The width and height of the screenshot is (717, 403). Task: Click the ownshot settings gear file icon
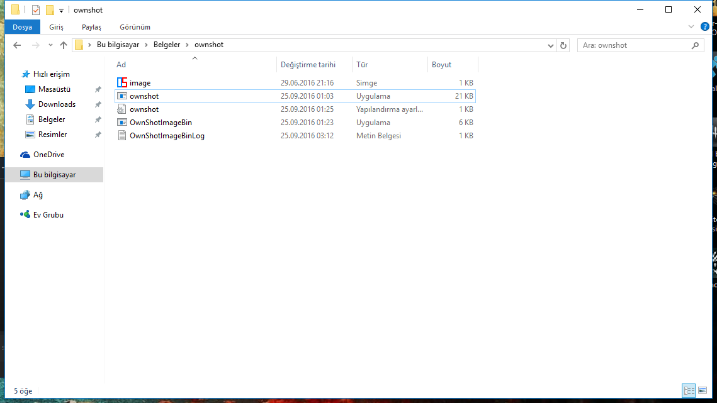(121, 109)
